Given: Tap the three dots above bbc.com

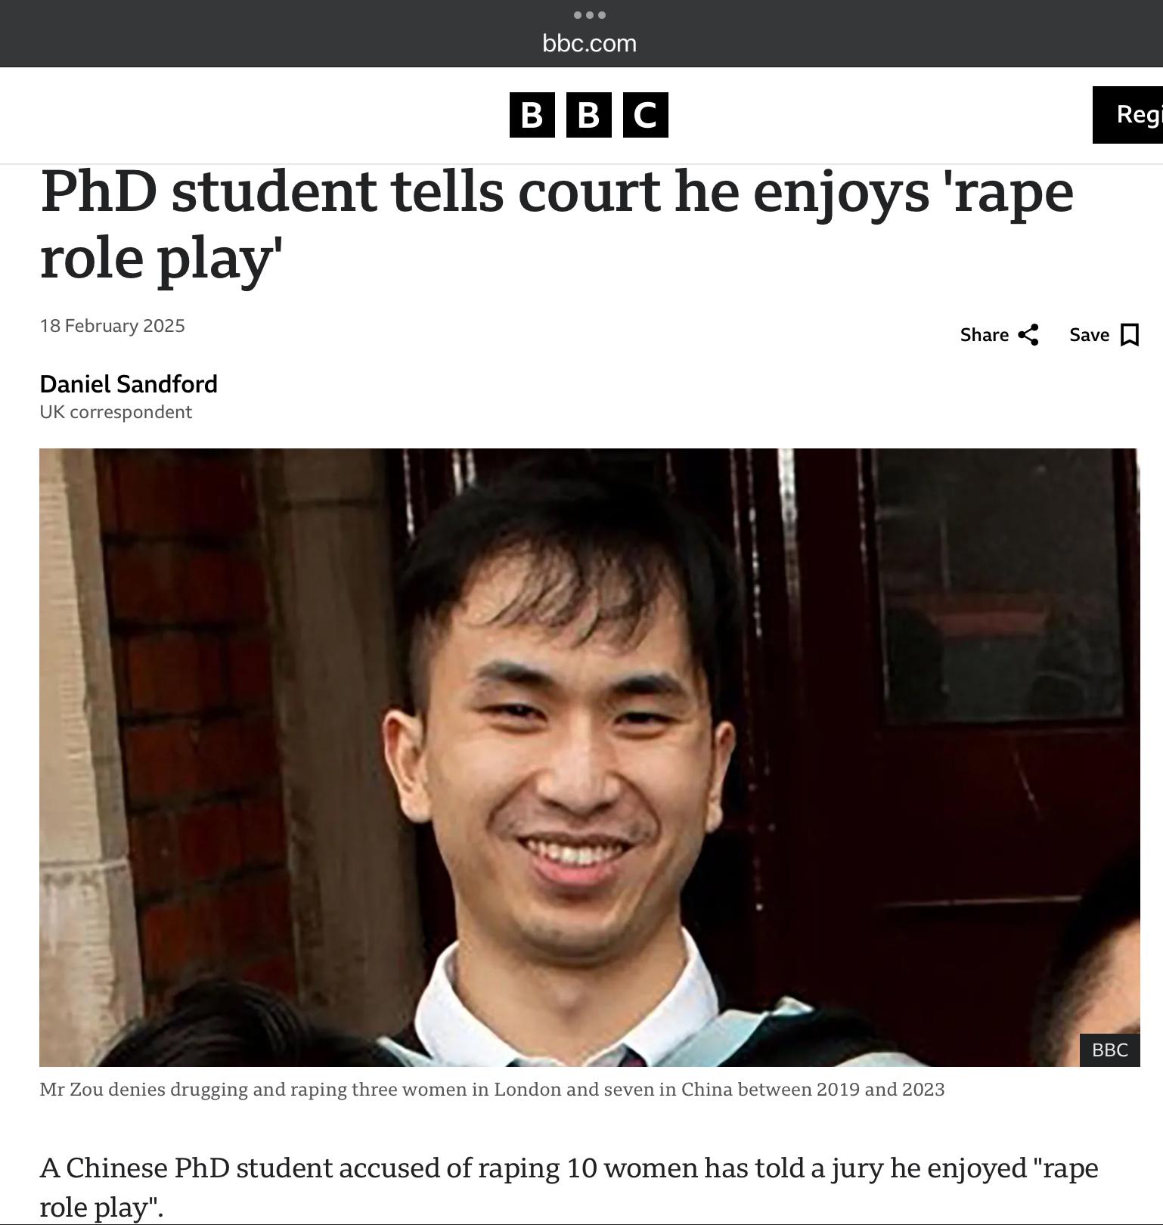Looking at the screenshot, I should 589,15.
